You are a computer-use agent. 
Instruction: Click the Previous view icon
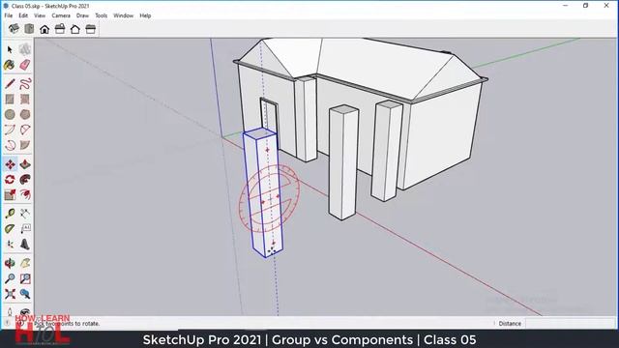[25, 294]
